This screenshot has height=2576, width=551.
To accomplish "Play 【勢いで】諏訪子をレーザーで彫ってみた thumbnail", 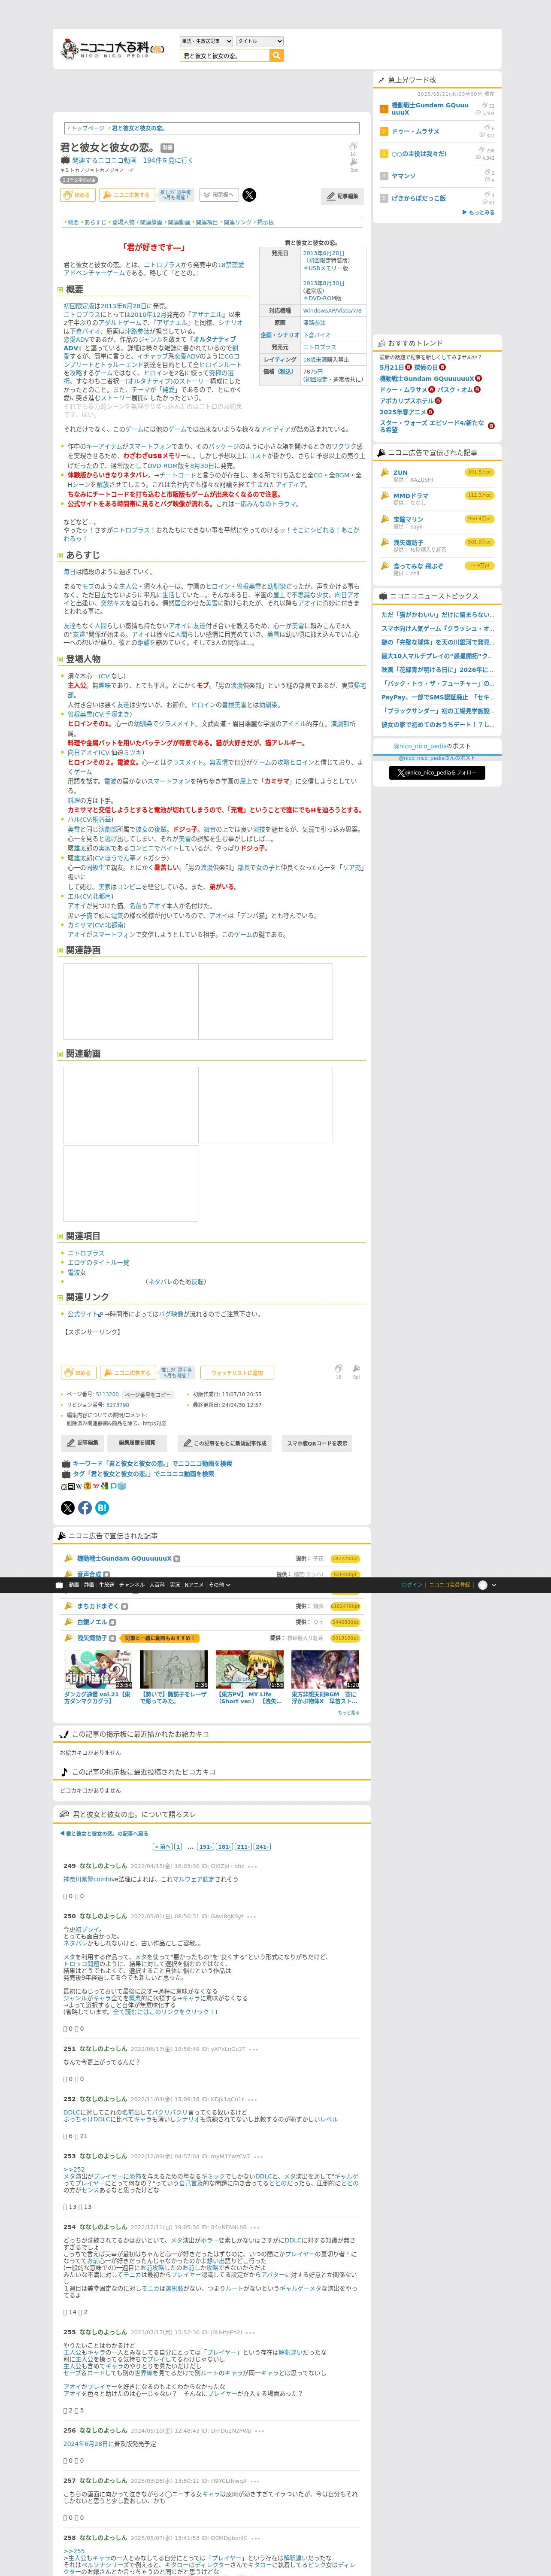I will click(174, 1669).
